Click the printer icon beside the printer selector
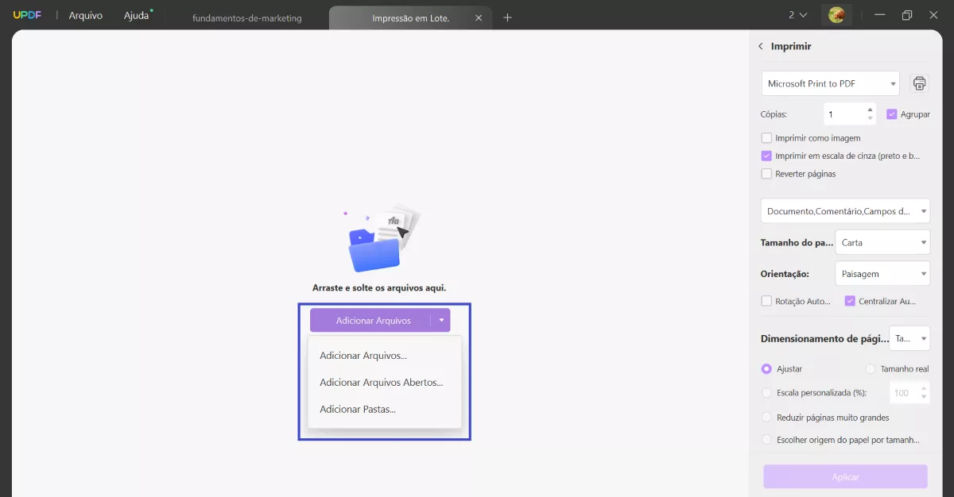 tap(919, 83)
